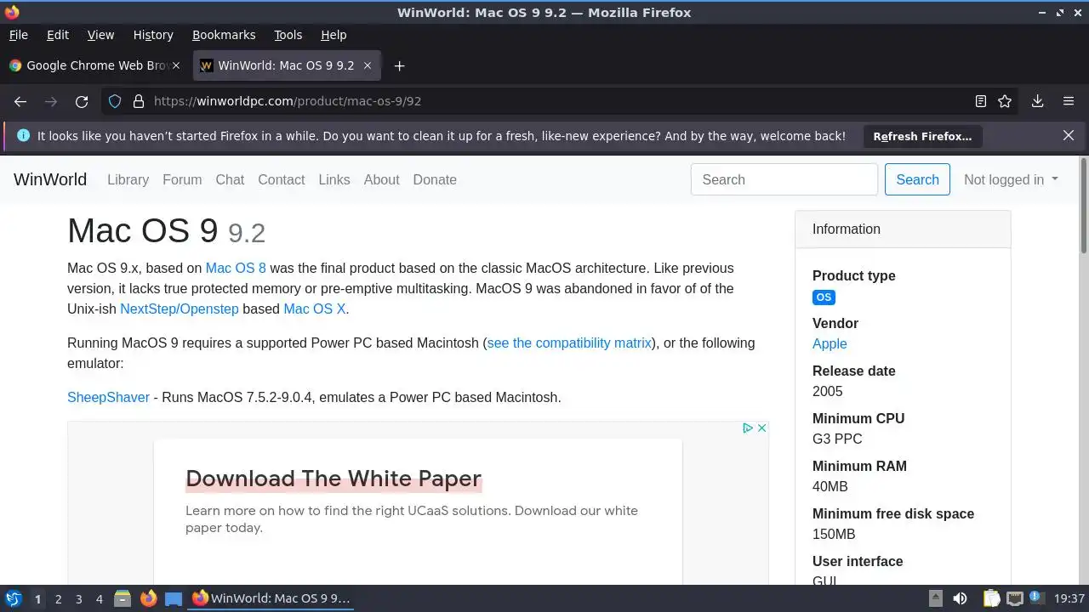Toggle reader view icon in address bar
The height and width of the screenshot is (612, 1089).
pos(980,101)
